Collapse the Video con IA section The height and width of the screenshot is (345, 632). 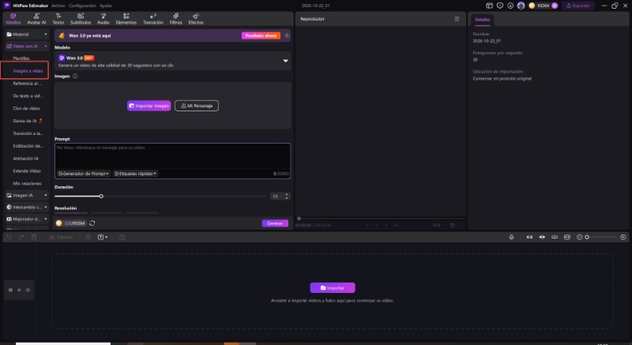pos(27,47)
